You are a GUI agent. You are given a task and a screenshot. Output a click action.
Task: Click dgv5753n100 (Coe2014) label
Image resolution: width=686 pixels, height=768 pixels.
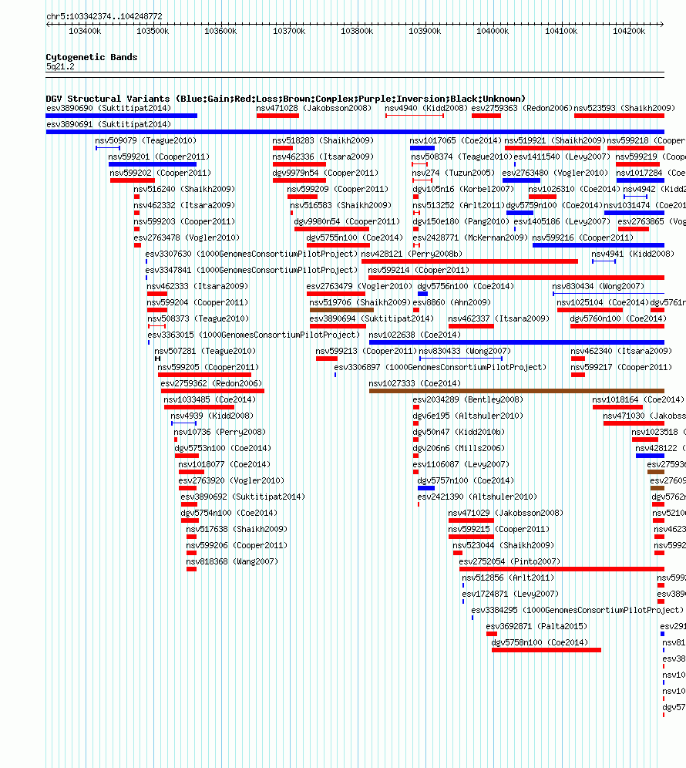[x=223, y=448]
